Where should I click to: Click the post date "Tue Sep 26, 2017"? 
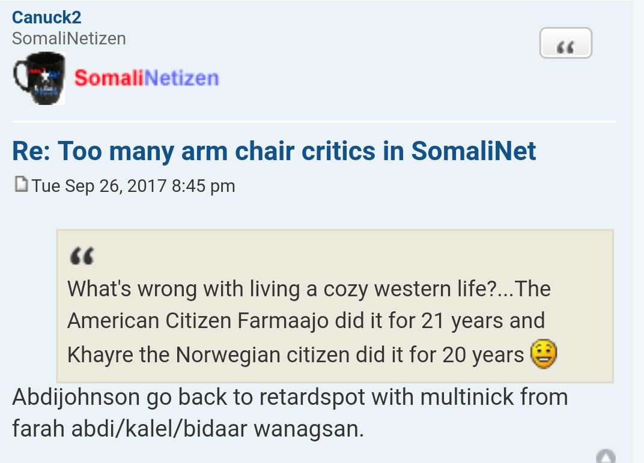coord(99,186)
